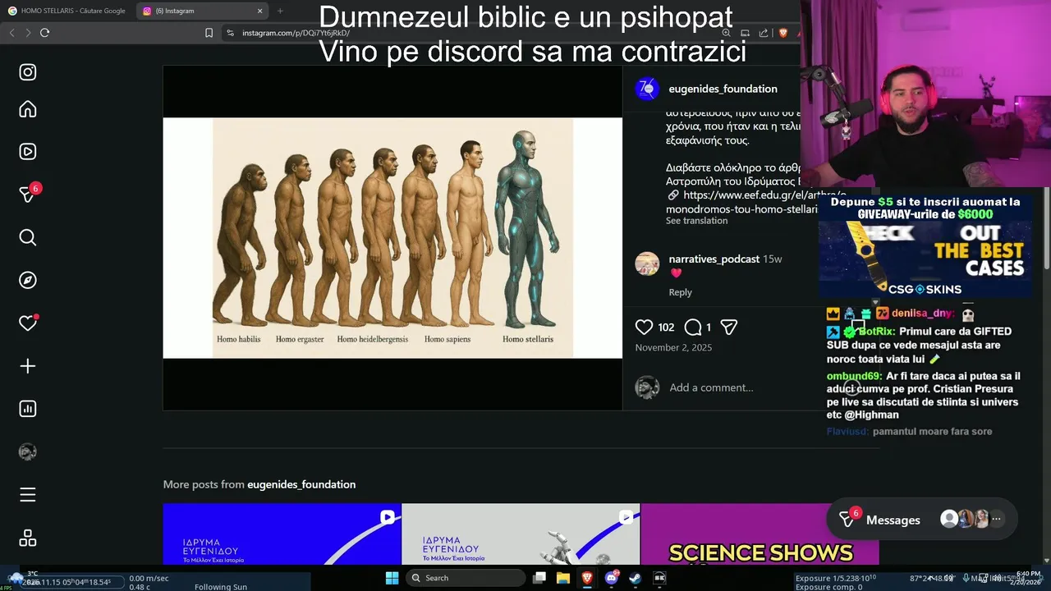Open the 102 likes count
The height and width of the screenshot is (591, 1051).
point(666,327)
